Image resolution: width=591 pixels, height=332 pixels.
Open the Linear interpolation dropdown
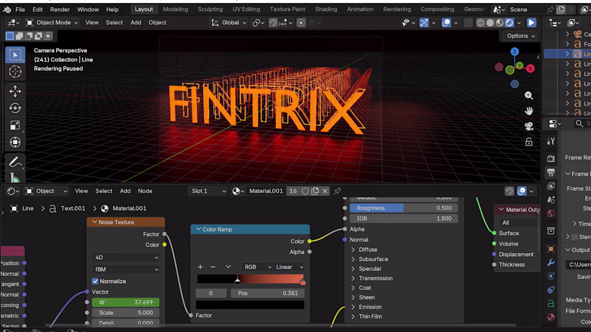290,267
